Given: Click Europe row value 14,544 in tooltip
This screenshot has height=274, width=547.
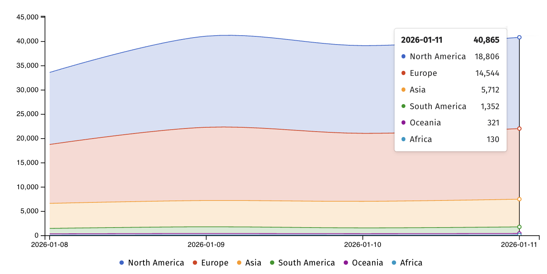Looking at the screenshot, I should 487,73.
